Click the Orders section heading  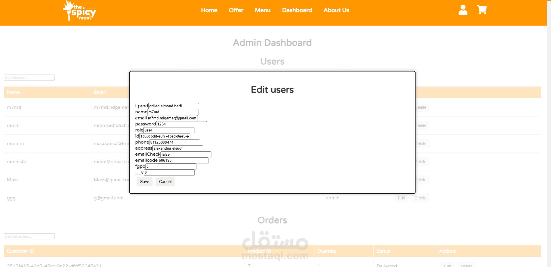coord(272,220)
